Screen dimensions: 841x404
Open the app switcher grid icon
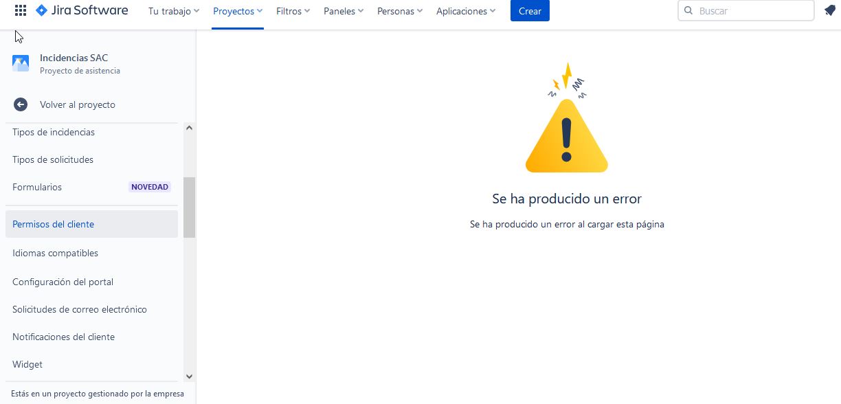pyautogui.click(x=21, y=11)
